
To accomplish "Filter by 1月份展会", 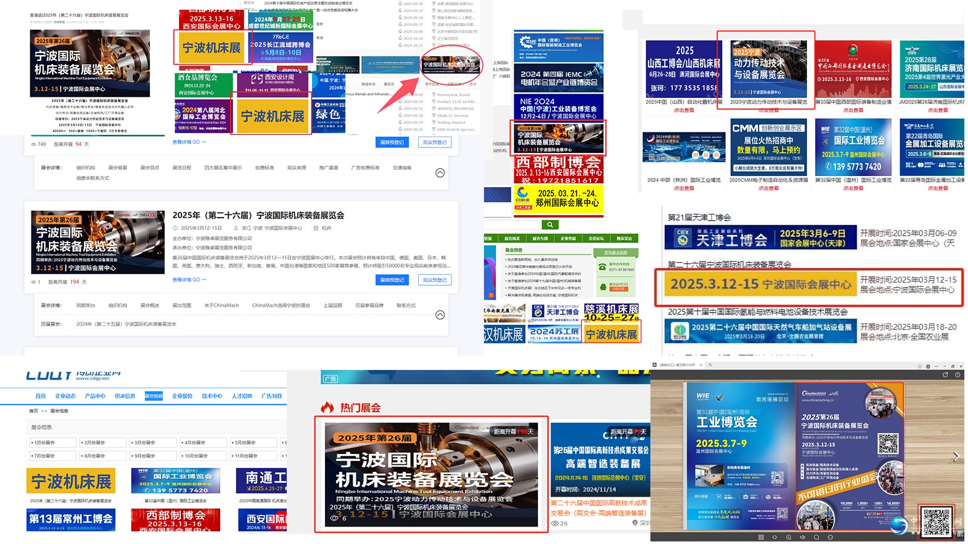I will pos(53,442).
